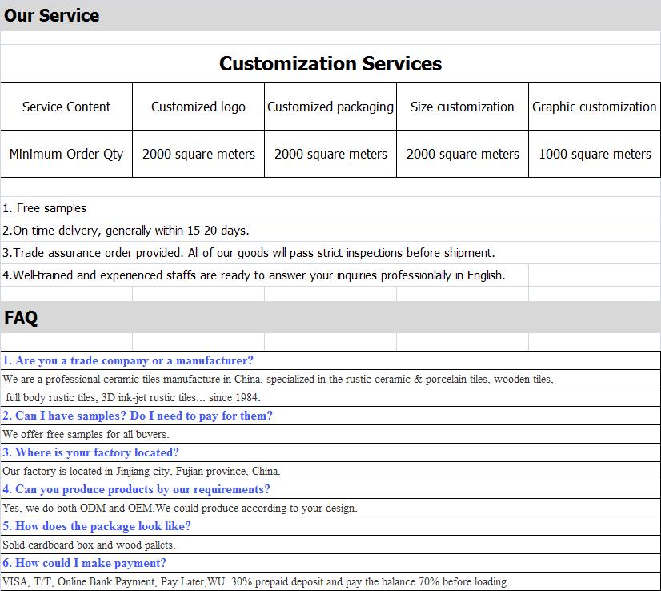Click the Graphic customization cell
This screenshot has width=661, height=591.
click(x=595, y=107)
